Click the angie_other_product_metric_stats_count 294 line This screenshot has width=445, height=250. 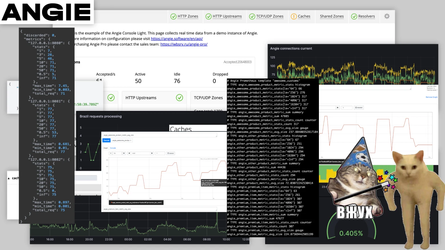pos(261,175)
